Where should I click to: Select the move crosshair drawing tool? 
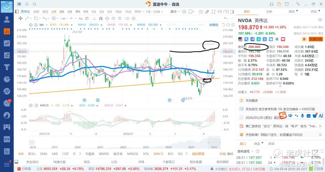[x=20, y=18]
